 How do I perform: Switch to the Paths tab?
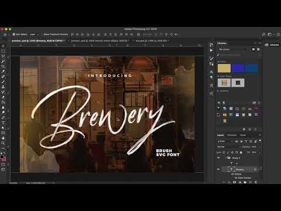tap(243, 135)
